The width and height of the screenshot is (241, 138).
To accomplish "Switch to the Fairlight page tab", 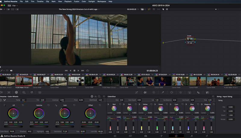I will click(x=192, y=136).
